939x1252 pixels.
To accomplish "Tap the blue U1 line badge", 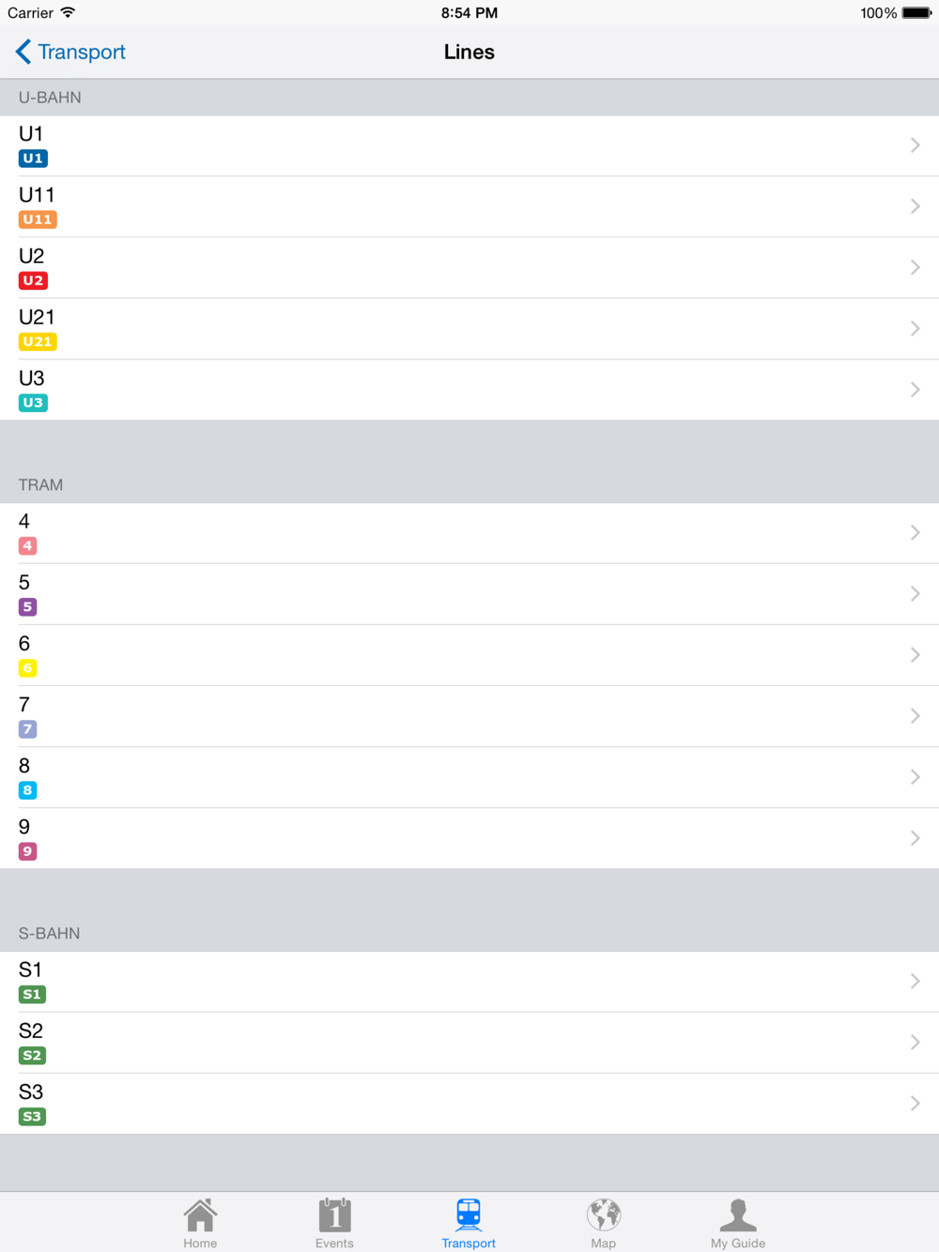I will 33,159.
